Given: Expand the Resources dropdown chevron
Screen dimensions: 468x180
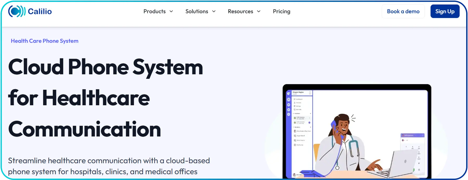Looking at the screenshot, I should point(259,11).
